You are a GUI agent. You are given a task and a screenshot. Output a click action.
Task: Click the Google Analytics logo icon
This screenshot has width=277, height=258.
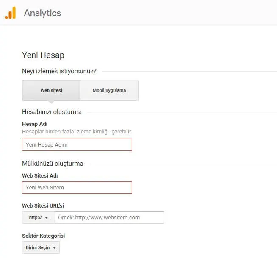10,13
